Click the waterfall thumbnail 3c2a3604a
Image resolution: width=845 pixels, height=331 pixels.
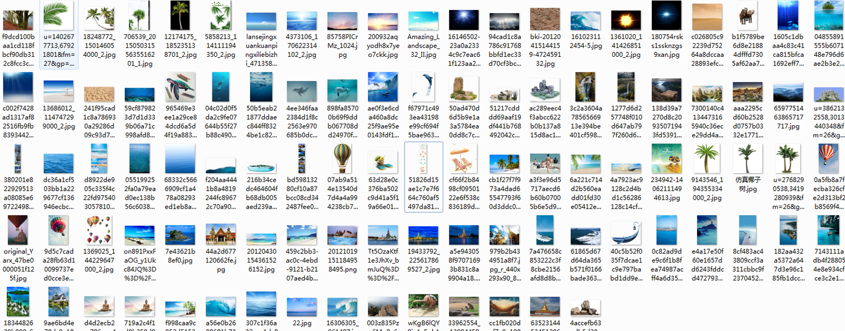tap(585, 87)
